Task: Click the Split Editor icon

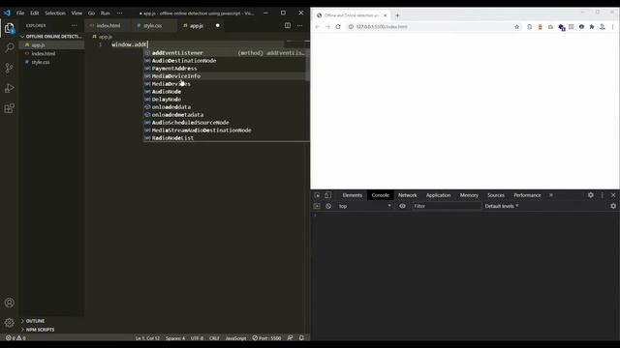Action: [288, 26]
